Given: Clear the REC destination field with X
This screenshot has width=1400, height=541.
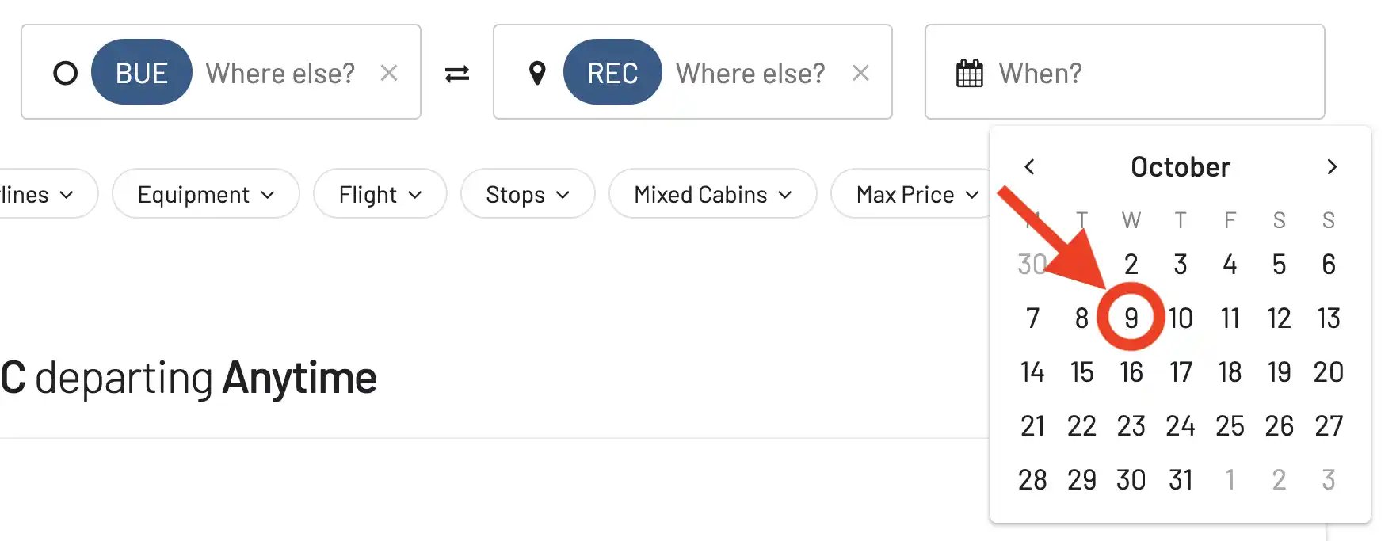Looking at the screenshot, I should click(x=860, y=73).
